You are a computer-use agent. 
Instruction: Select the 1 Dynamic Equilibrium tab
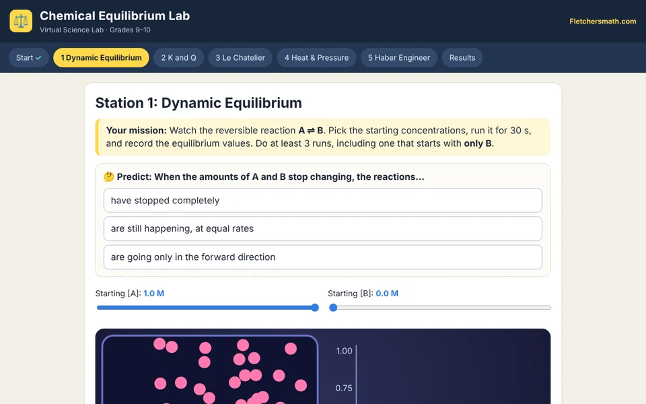click(101, 58)
